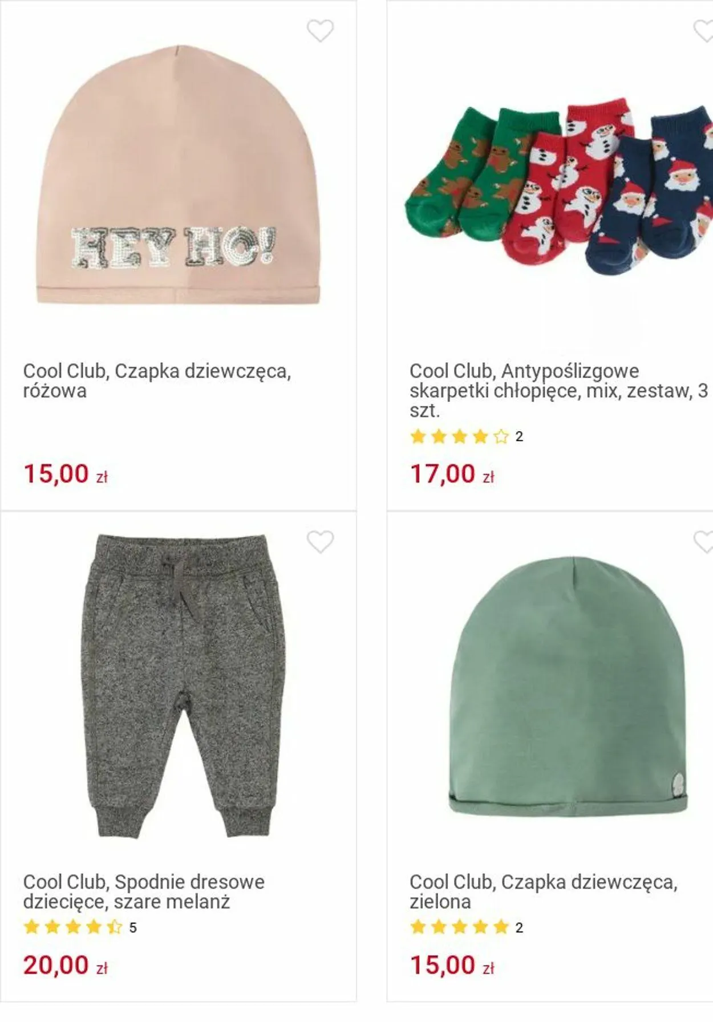Image resolution: width=713 pixels, height=1022 pixels.
Task: Open 'Czapka dziewczęca, zielona' product title
Action: (x=544, y=892)
